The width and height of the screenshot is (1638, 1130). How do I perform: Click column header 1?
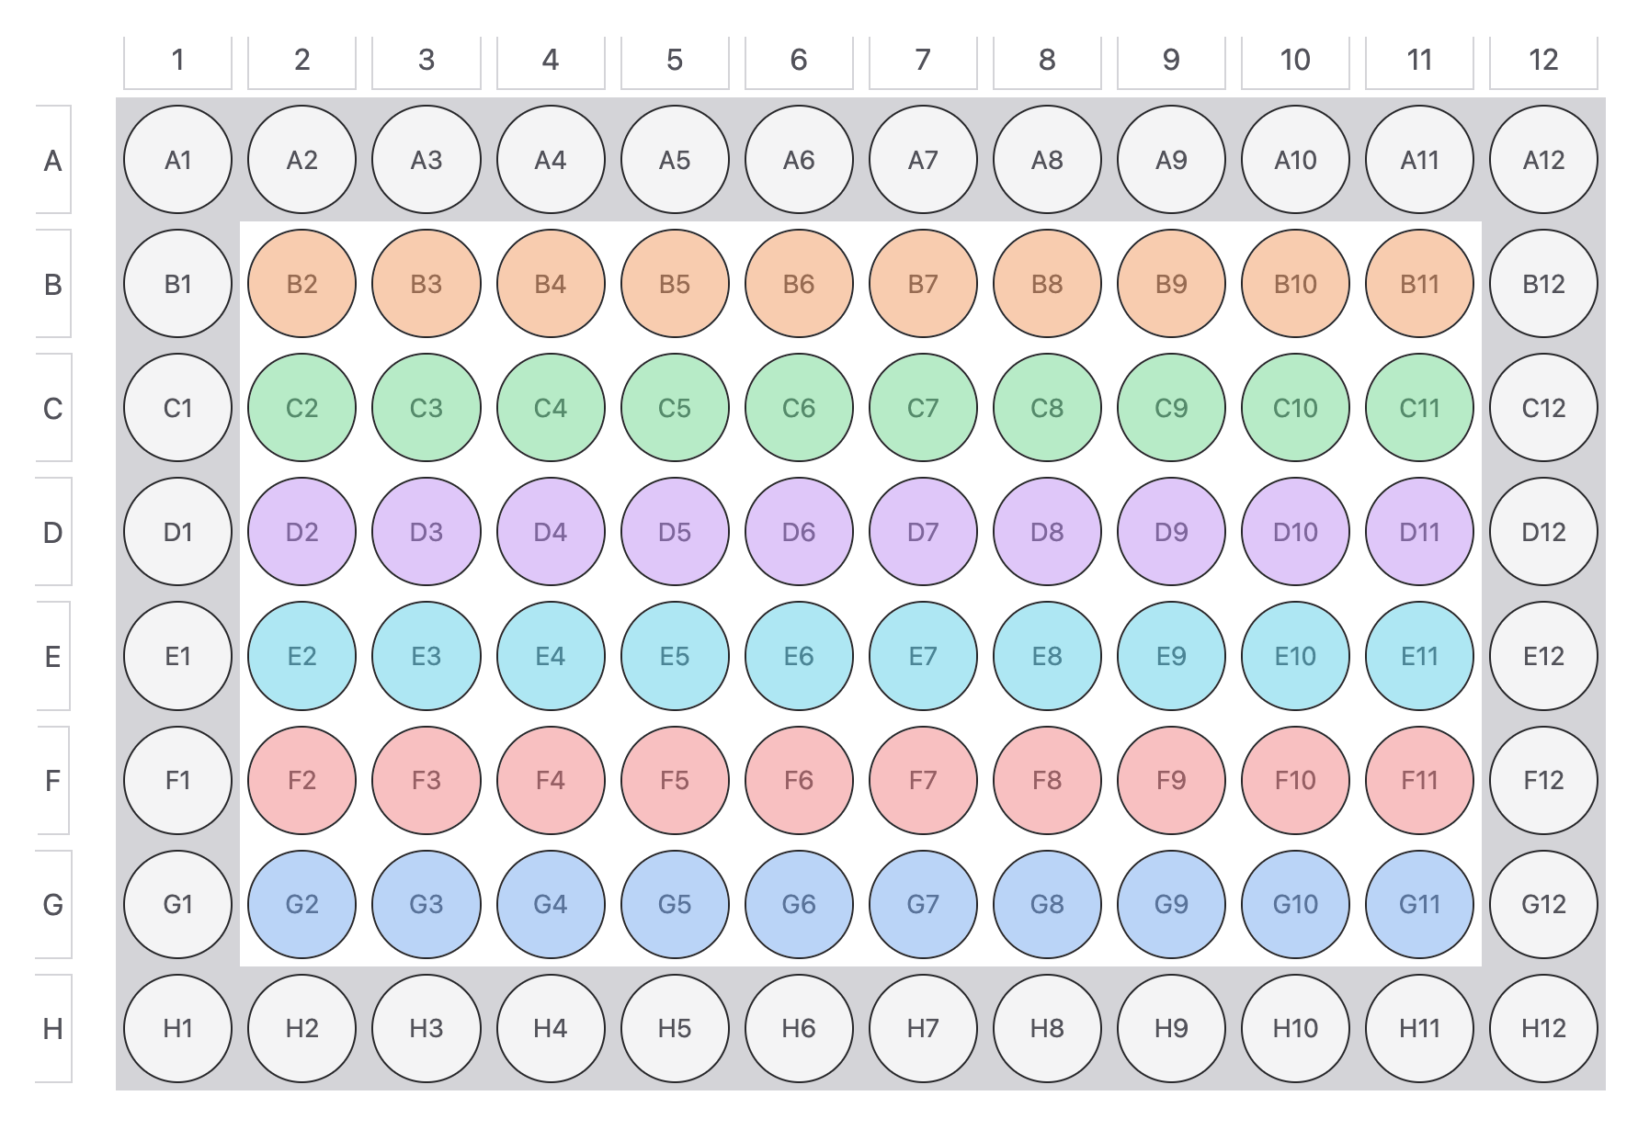click(x=177, y=61)
